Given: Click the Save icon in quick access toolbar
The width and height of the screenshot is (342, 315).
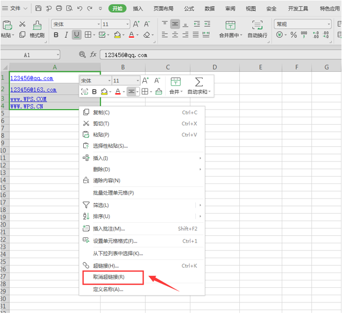Looking at the screenshot, I should [x=38, y=8].
